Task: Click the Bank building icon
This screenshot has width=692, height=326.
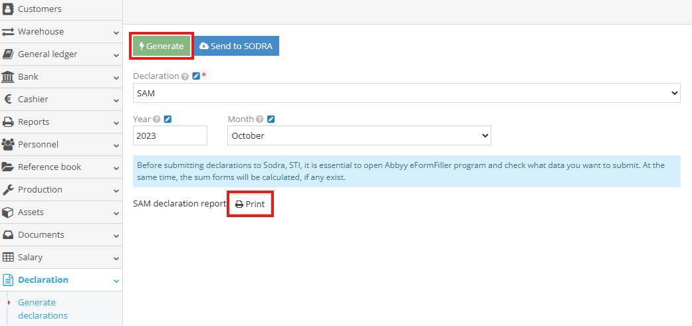Action: point(8,76)
